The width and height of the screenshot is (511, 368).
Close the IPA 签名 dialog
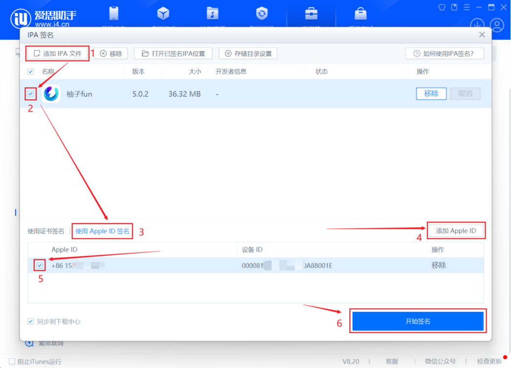482,35
